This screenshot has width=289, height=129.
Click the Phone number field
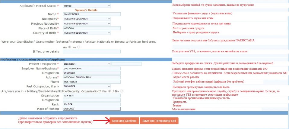[x=92, y=82]
